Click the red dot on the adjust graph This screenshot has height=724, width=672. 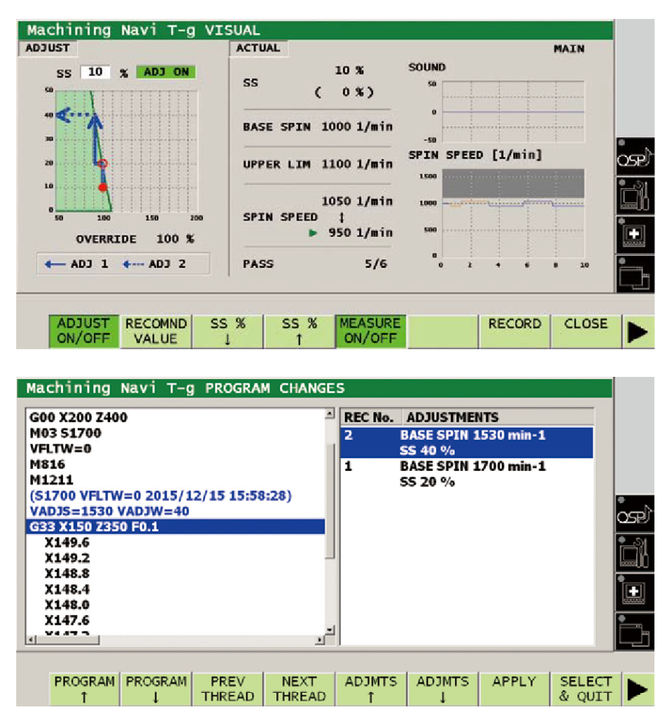tap(102, 187)
